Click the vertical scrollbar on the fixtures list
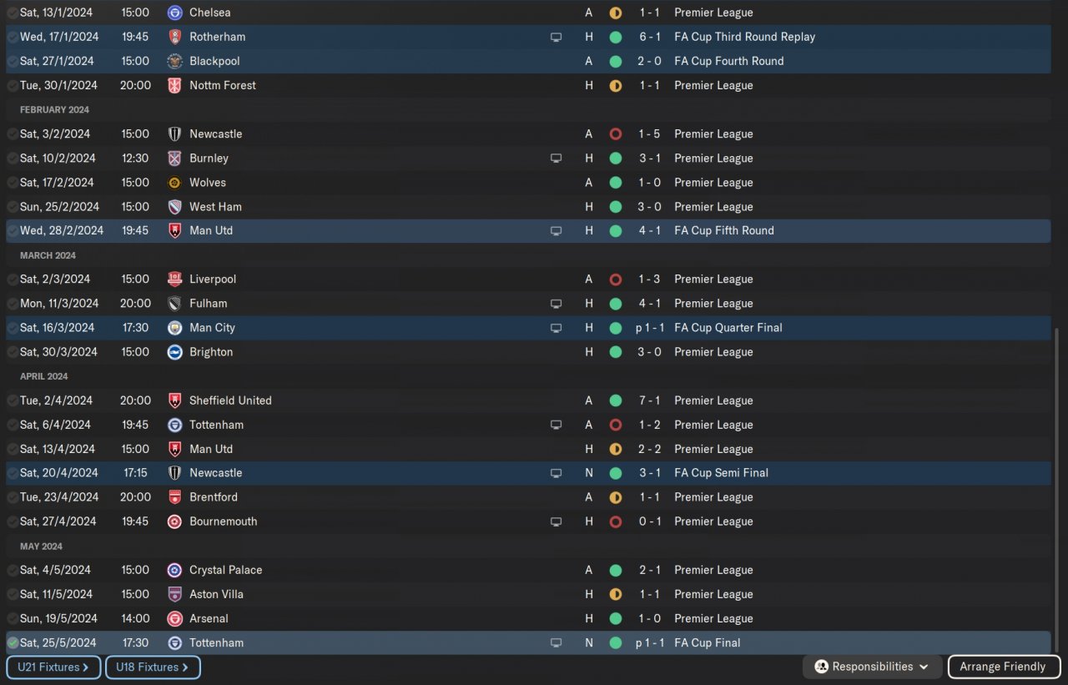Screen dimensions: 1068x685 1057,488
